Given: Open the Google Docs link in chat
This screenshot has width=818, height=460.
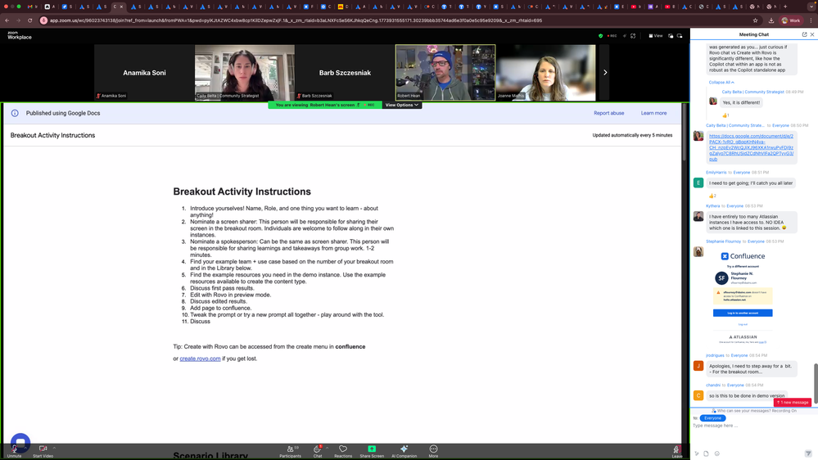Looking at the screenshot, I should point(751,147).
